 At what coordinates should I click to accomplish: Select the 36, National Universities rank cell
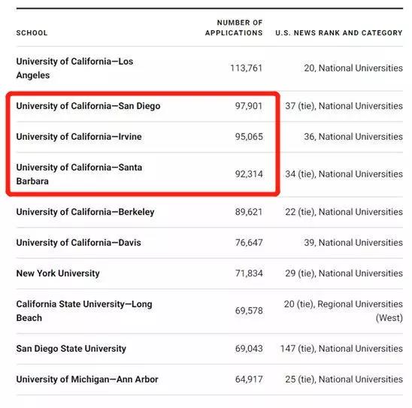[353, 137]
